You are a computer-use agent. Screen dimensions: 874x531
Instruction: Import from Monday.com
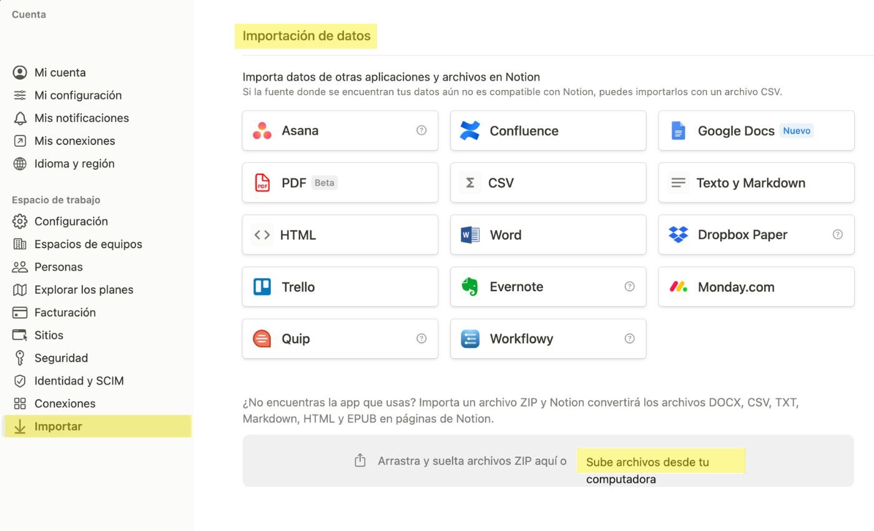point(756,287)
